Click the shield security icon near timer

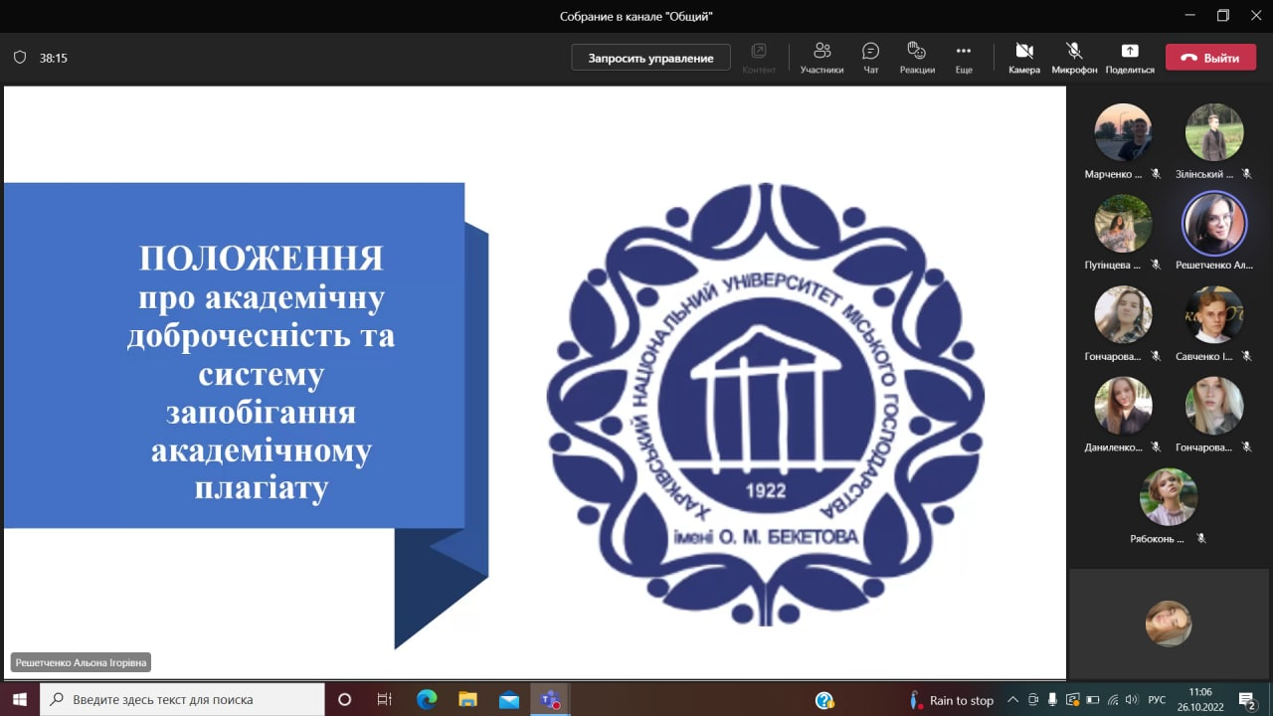pos(20,58)
